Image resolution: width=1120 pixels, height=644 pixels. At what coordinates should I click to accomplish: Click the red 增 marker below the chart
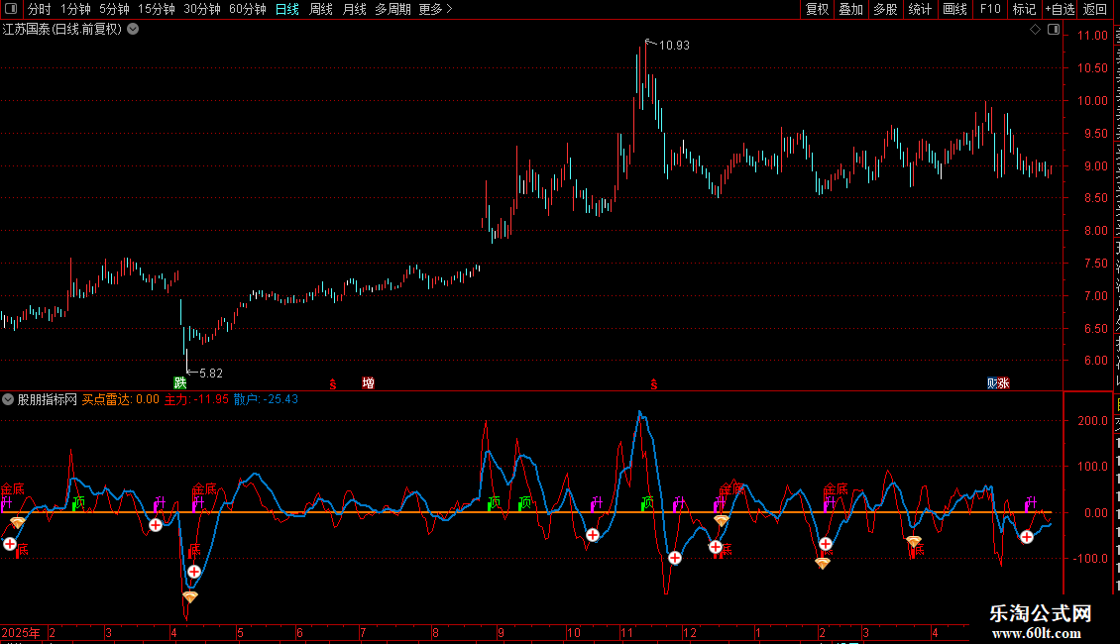tap(368, 383)
